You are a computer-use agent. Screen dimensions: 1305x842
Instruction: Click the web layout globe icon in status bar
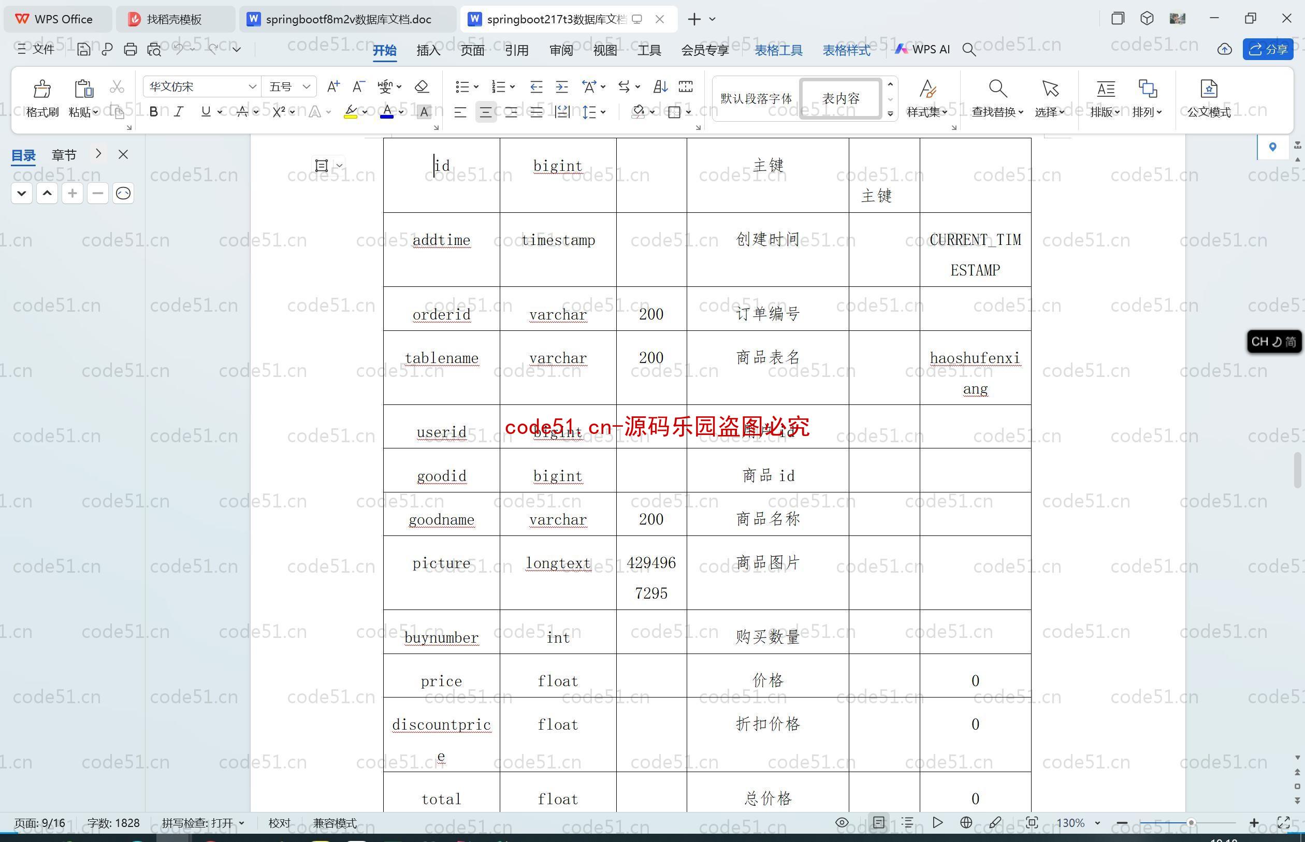(966, 822)
